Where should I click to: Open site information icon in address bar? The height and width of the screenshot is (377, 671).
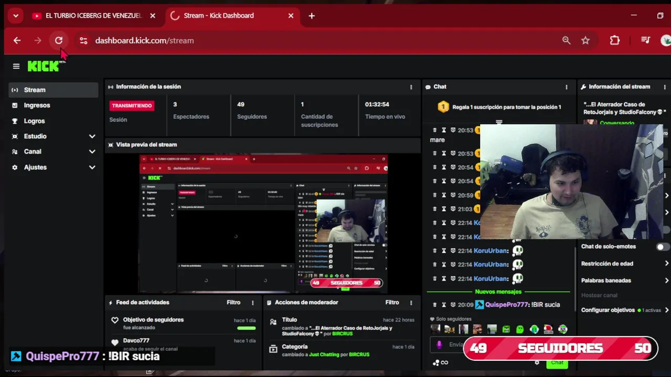point(83,40)
